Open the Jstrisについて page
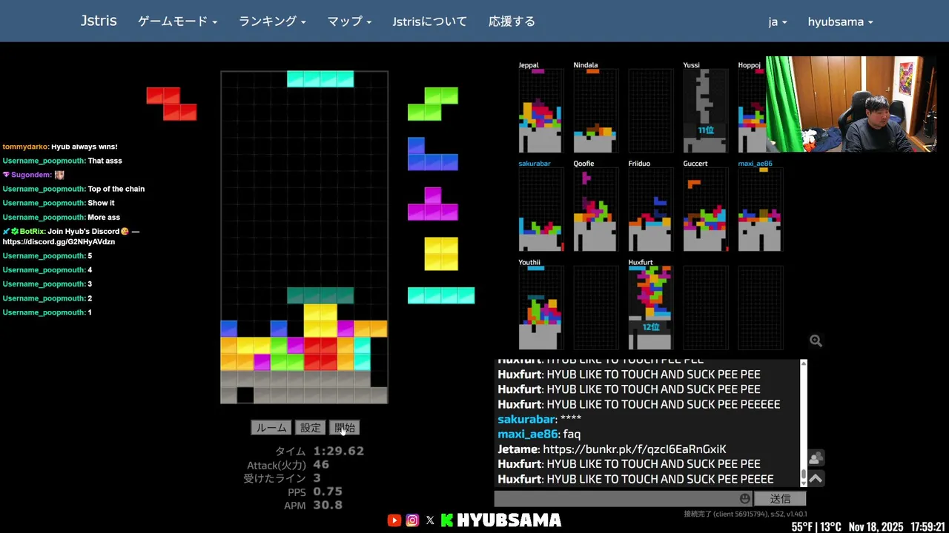The width and height of the screenshot is (949, 533). tap(430, 21)
